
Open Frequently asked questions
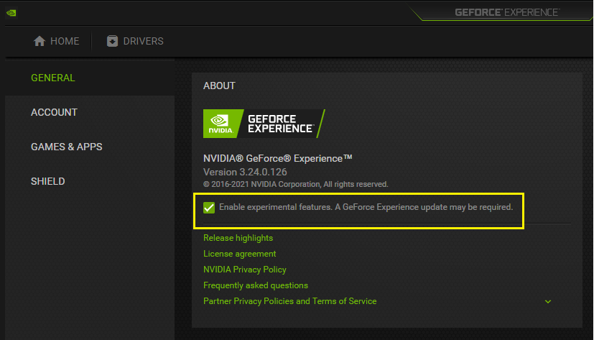click(255, 285)
